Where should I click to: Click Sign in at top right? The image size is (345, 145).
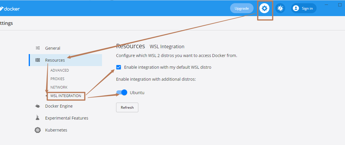click(x=307, y=8)
